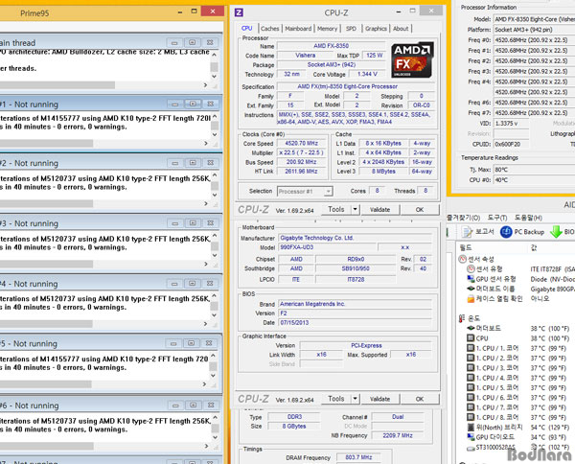Viewport: 575px width, 464px height.
Task: Close the Prime95 Worker #5 window
Action: (209, 343)
